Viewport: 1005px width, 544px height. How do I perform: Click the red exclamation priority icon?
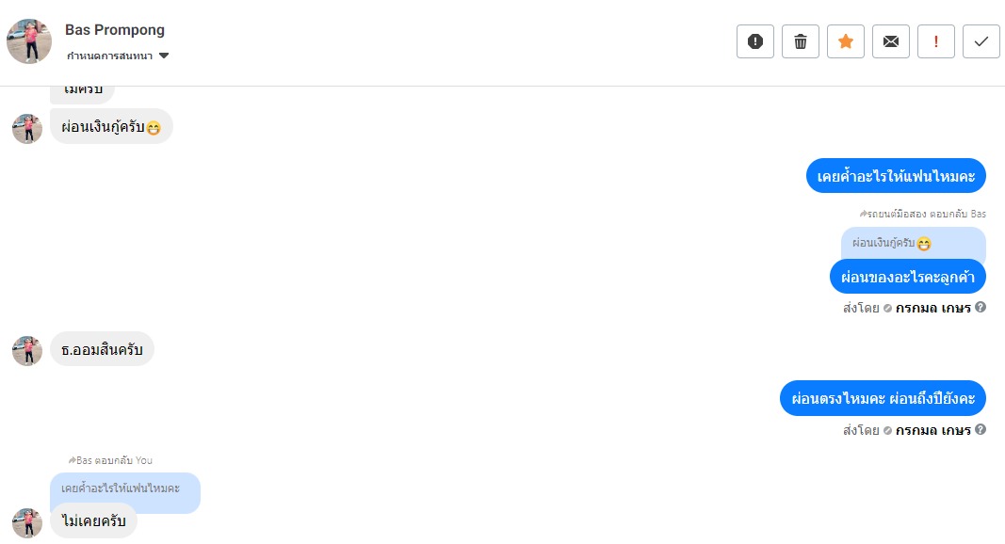click(x=936, y=41)
